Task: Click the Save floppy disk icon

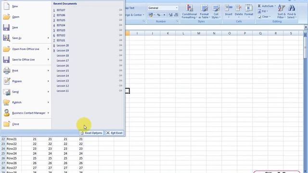Action: point(6,27)
